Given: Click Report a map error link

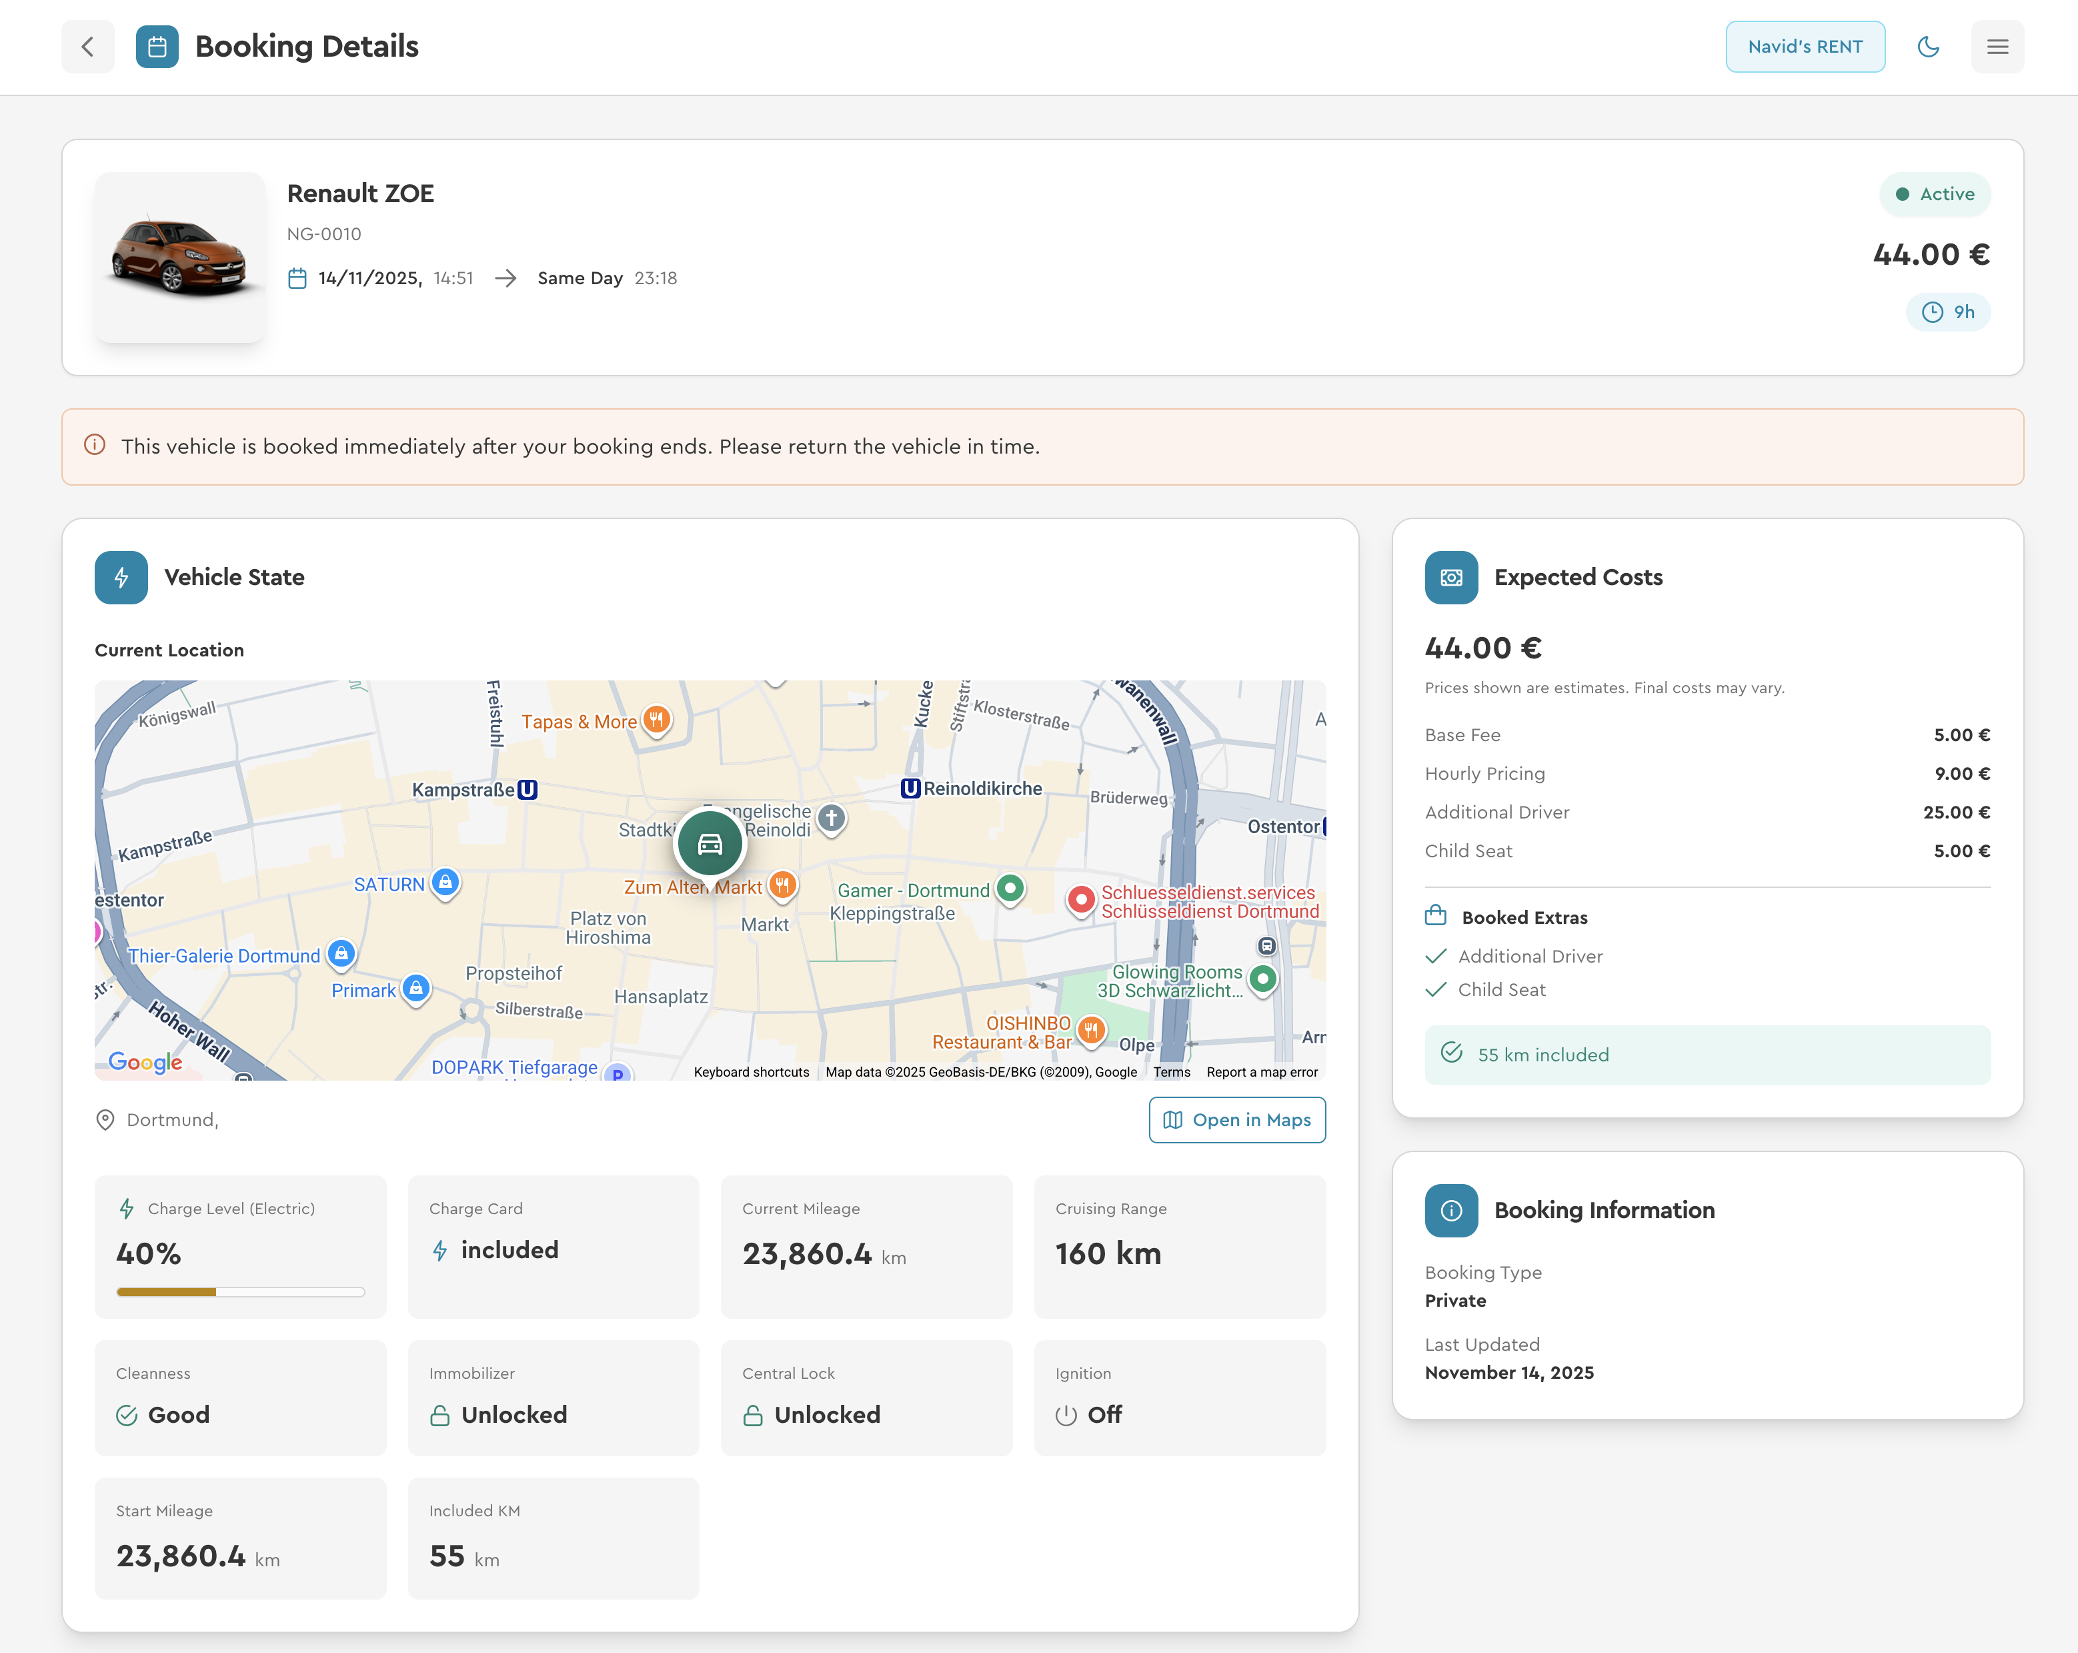Looking at the screenshot, I should (1262, 1072).
